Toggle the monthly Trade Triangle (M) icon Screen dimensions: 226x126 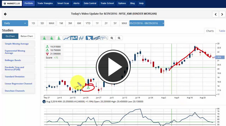pyautogui.click(x=45, y=38)
